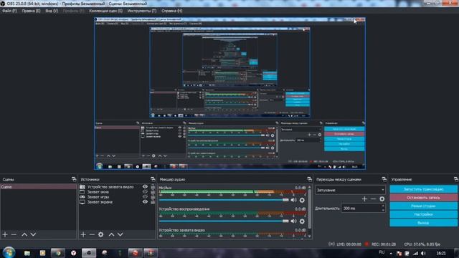
Task: Open the Коллекция сцен (S) menu
Action: 105,11
